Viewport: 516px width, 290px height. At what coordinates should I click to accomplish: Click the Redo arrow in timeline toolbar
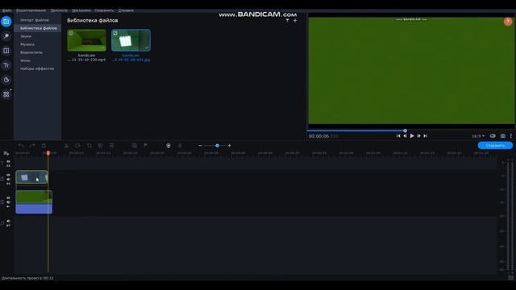[32, 145]
